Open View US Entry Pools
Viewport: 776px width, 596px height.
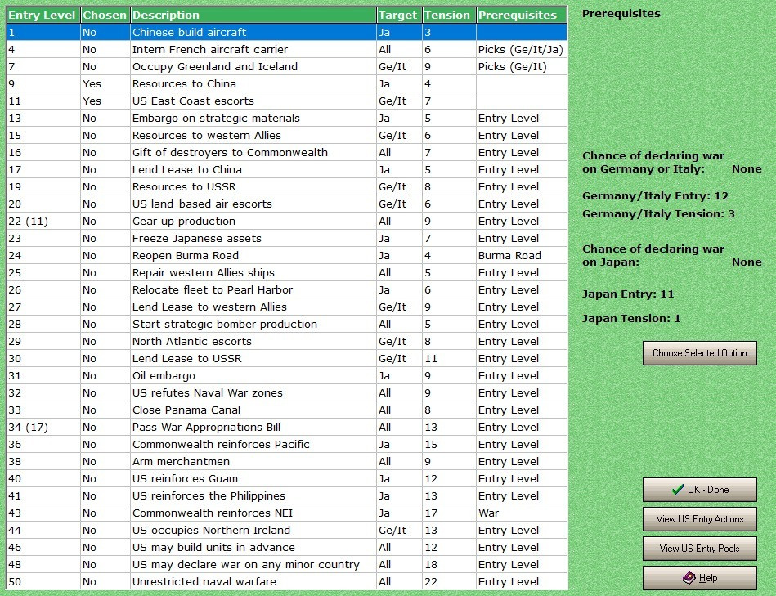(x=699, y=549)
